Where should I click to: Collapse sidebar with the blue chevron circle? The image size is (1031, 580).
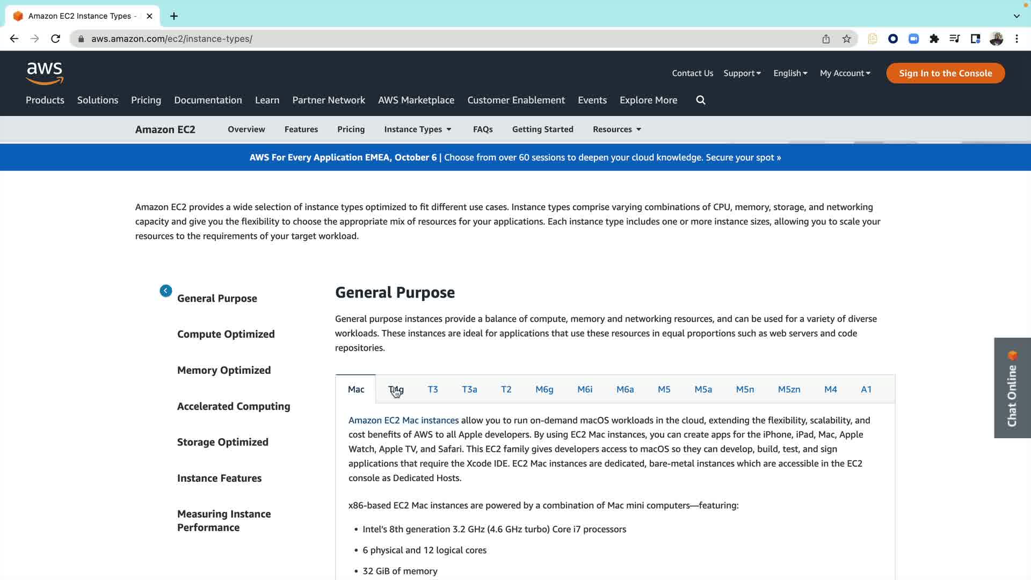tap(166, 291)
